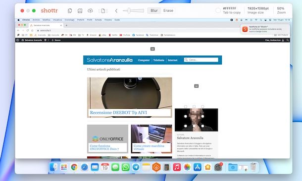The width and height of the screenshot is (302, 181).
Task: Click the SalvatoreAranzulla site logo
Action: point(109,60)
